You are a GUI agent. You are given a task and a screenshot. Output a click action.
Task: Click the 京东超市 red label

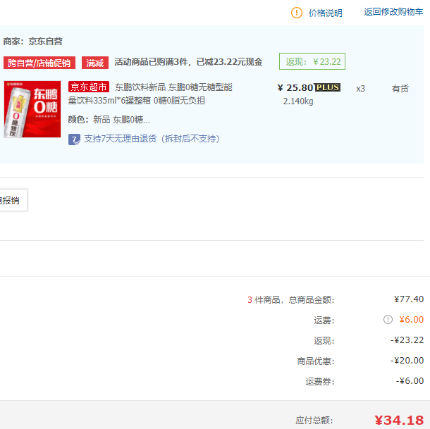pyautogui.click(x=89, y=87)
